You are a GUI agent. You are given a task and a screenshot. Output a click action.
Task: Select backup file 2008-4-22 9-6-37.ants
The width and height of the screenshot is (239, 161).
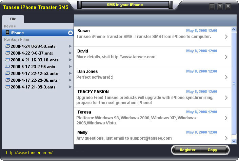(32, 53)
